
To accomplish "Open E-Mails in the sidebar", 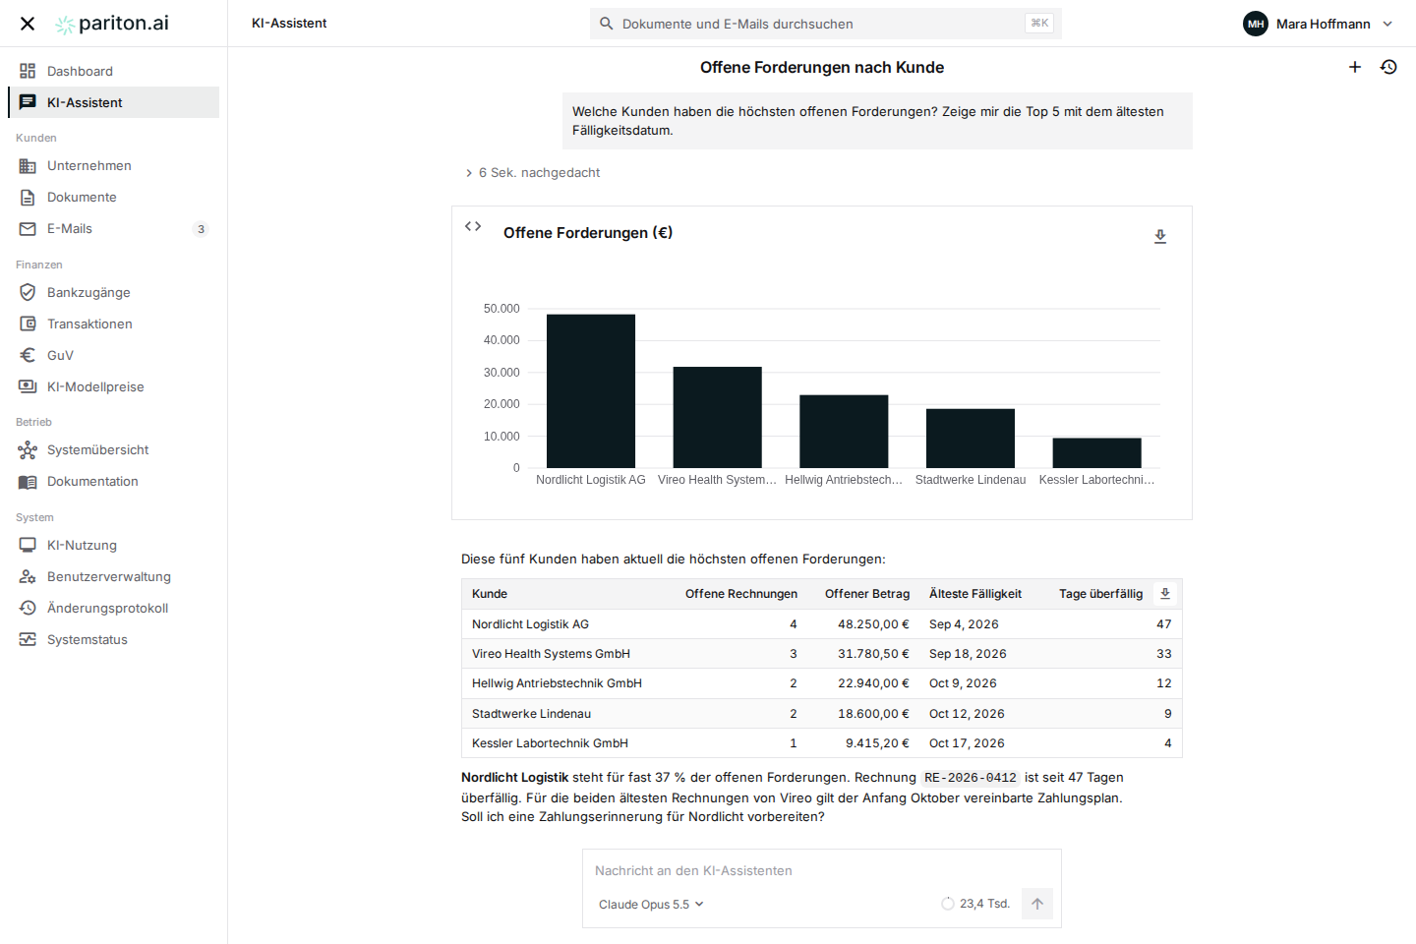I will pos(114,228).
